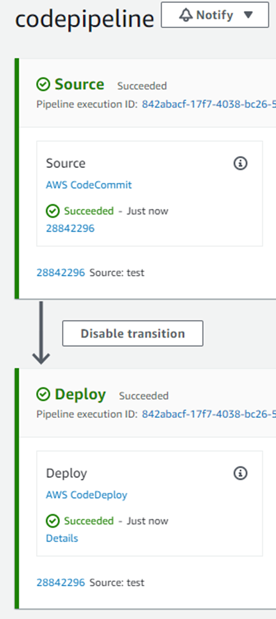
Task: Disable transition between Source and Deploy
Action: [132, 333]
